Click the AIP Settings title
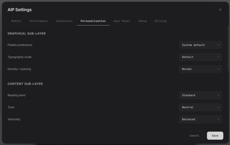This screenshot has height=145, width=230. [19, 10]
